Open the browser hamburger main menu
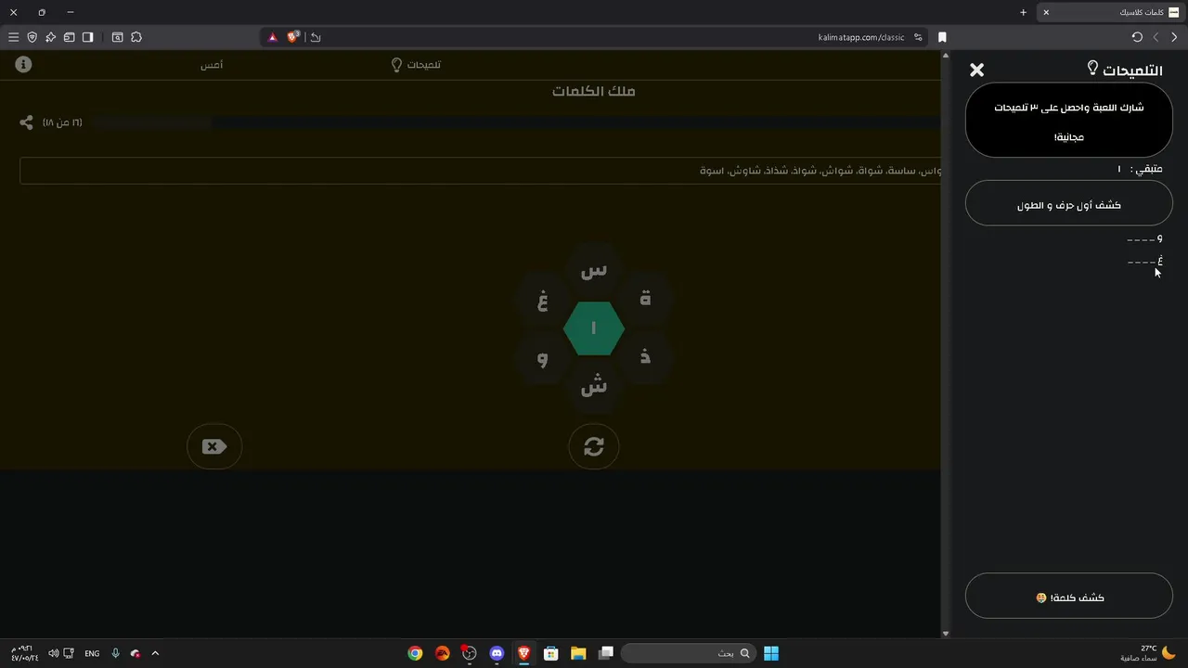 13,37
